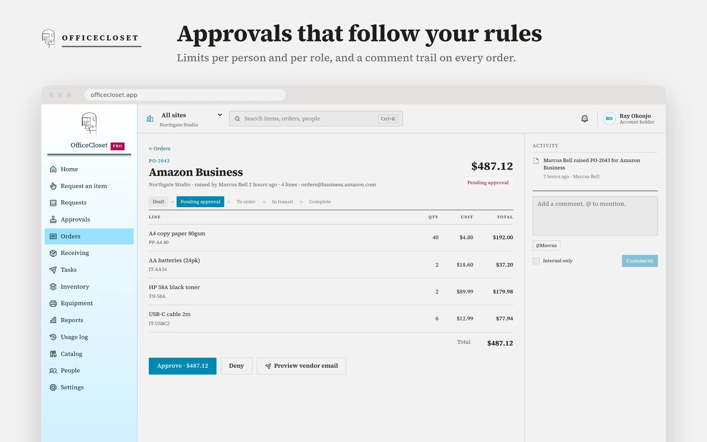Go back via the Orders link
707x442 pixels.
click(160, 149)
